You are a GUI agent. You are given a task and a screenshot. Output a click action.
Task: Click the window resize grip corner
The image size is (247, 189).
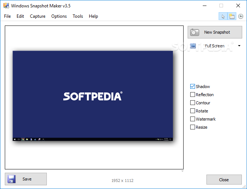[244, 187]
